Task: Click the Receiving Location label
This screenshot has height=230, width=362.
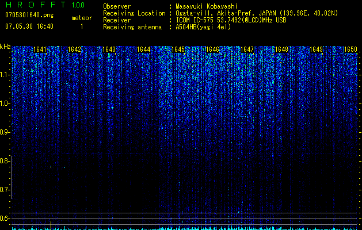Action: point(134,13)
